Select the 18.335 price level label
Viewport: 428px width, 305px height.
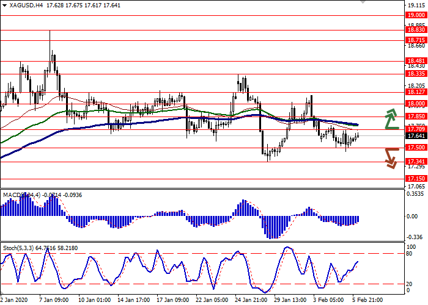(416, 73)
